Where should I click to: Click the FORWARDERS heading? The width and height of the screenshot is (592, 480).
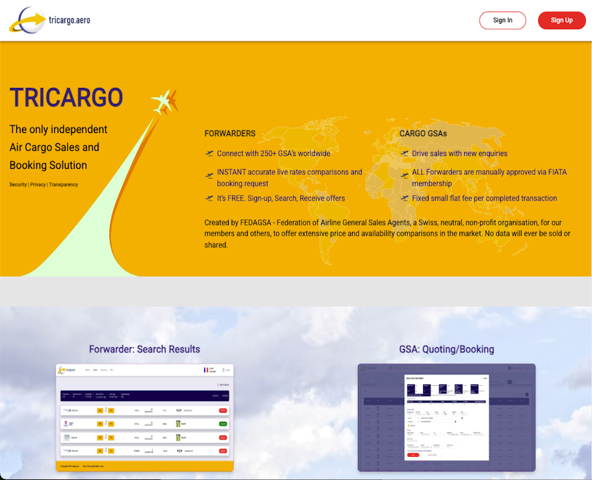coord(230,134)
